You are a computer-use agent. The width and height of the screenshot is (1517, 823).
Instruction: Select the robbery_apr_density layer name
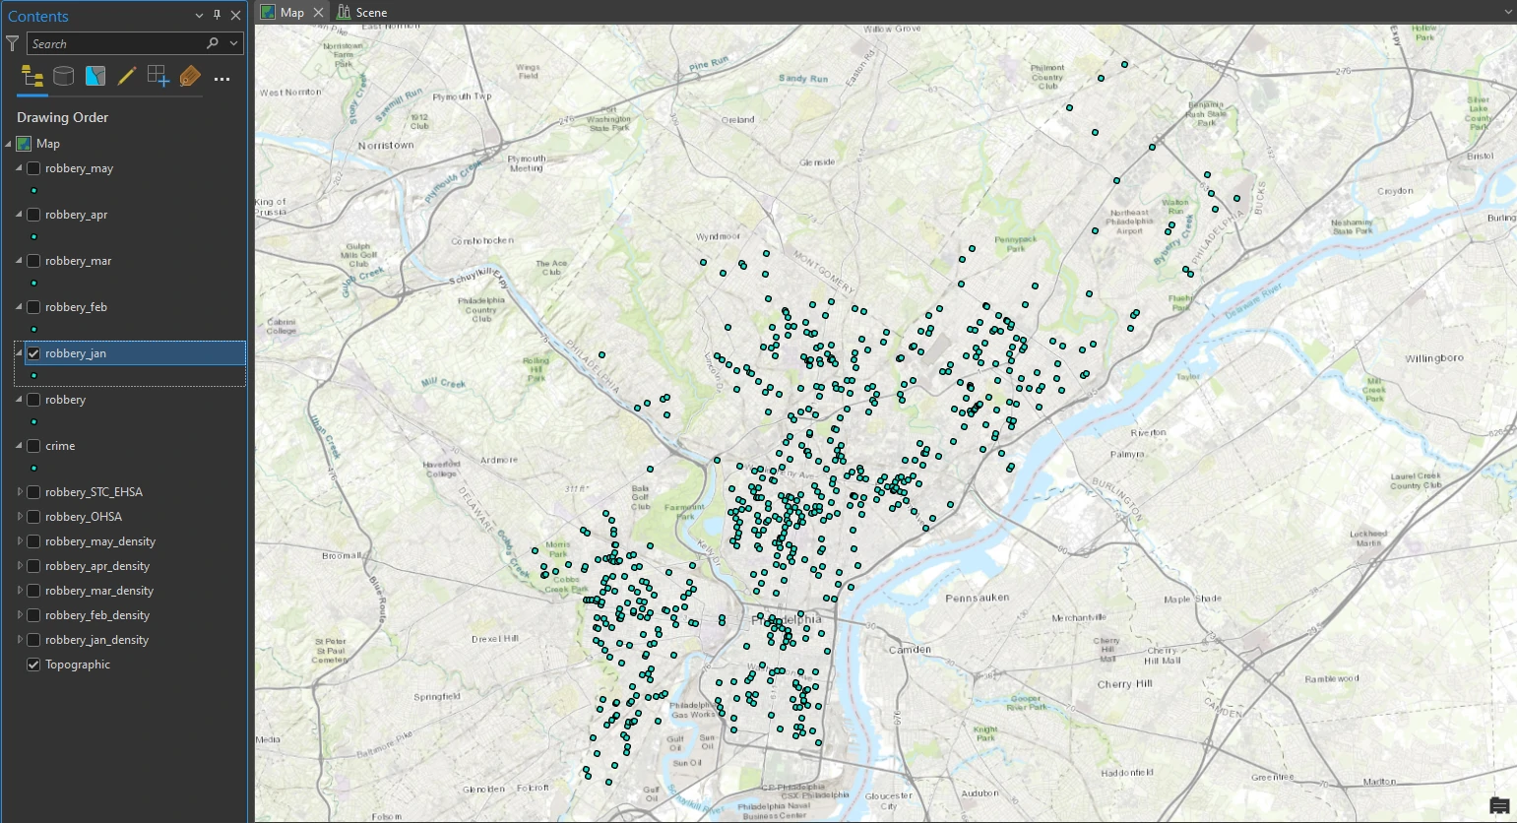97,566
